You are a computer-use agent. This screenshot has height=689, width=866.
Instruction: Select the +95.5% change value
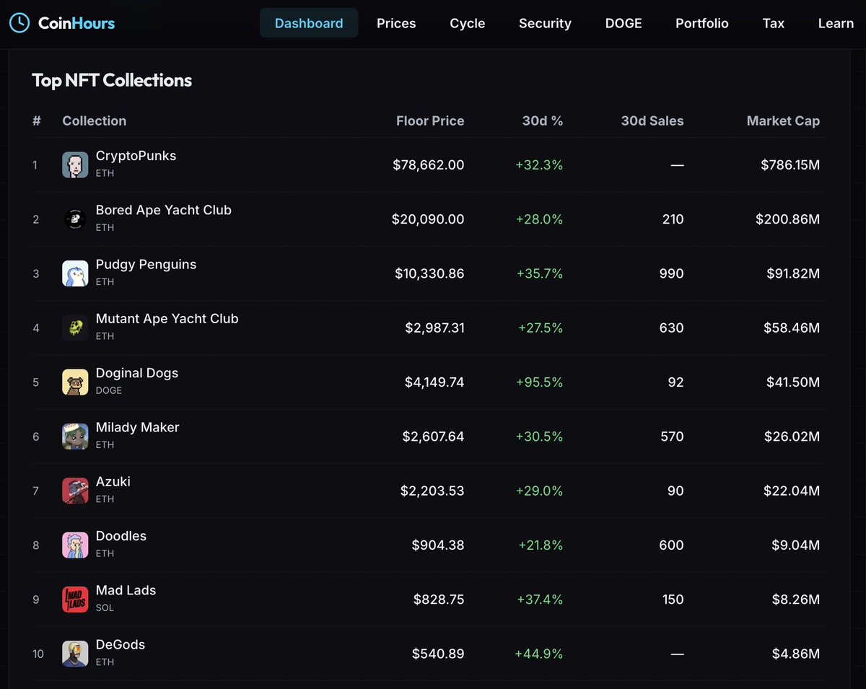(x=540, y=382)
